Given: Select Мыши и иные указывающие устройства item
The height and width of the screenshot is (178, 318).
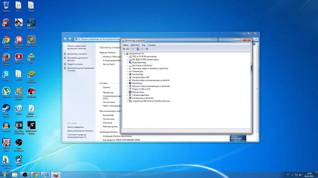Looking at the screenshot, I should pyautogui.click(x=151, y=86).
